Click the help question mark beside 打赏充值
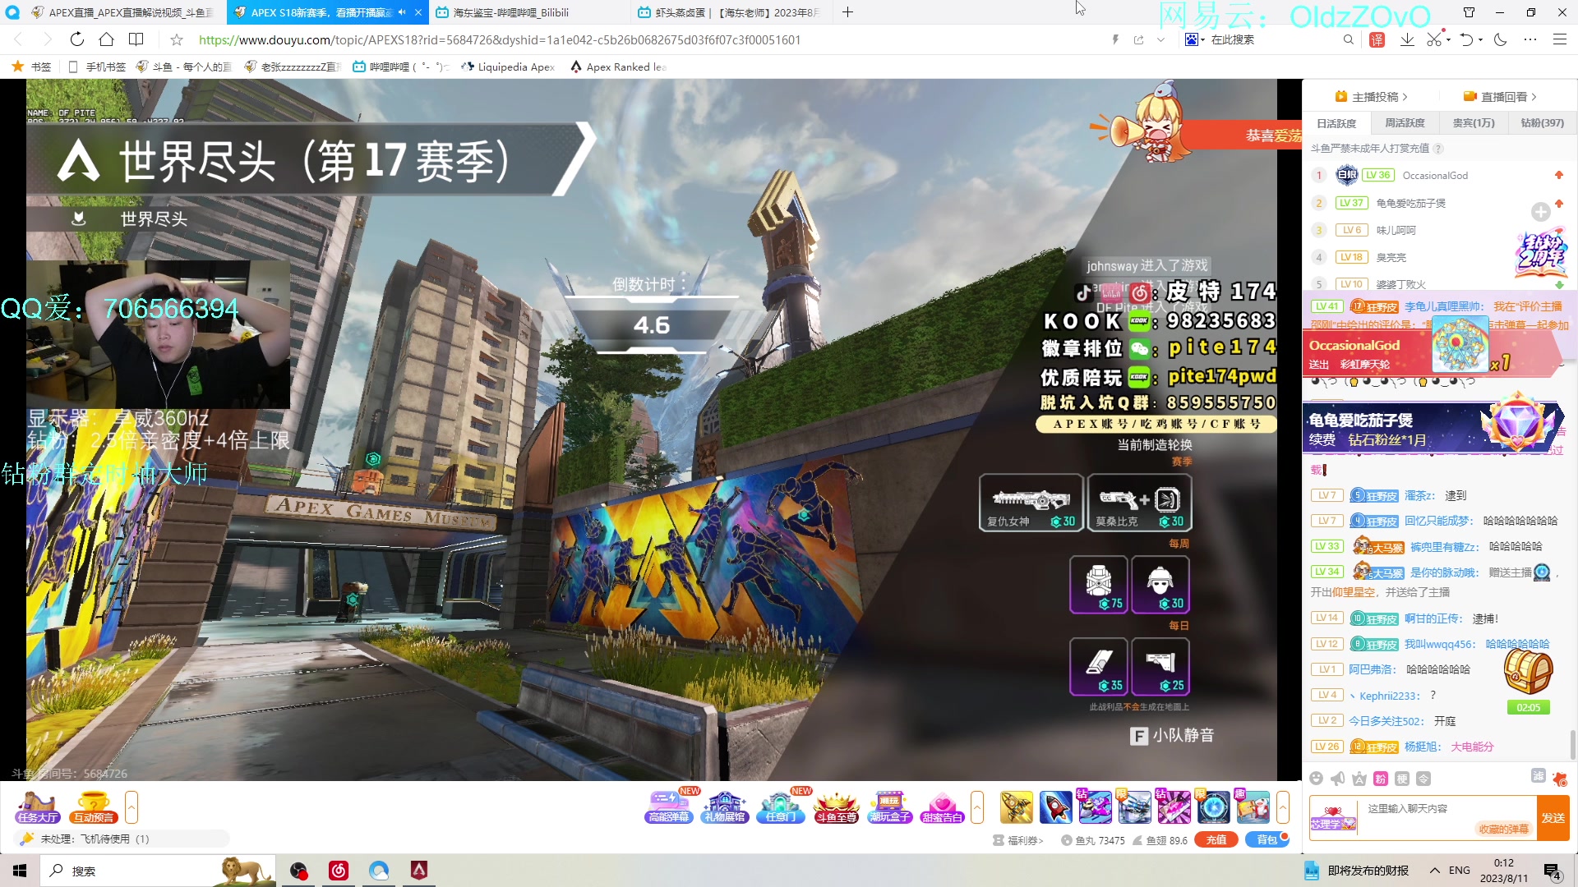The image size is (1578, 887). pos(1438,149)
